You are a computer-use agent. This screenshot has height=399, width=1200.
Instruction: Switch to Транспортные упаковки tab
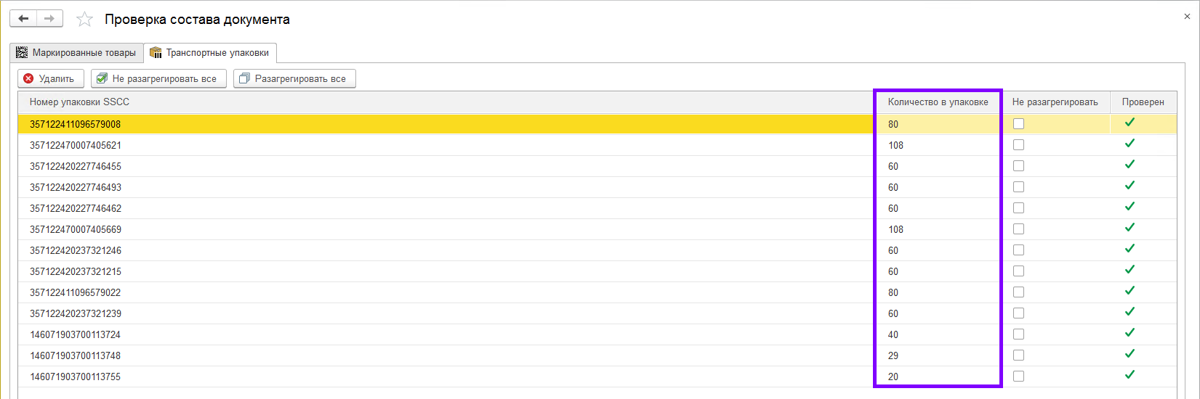(x=210, y=53)
